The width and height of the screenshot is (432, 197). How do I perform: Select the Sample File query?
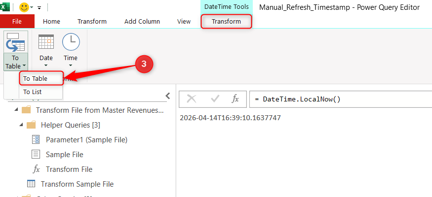click(65, 155)
